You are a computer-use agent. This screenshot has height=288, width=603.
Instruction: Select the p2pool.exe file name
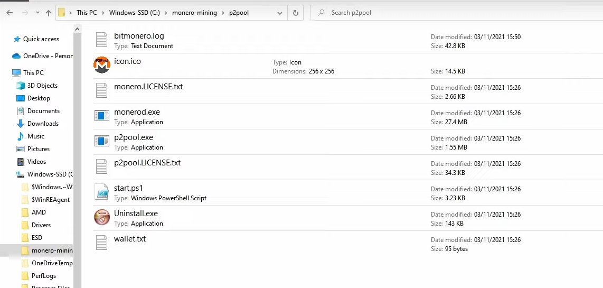[x=134, y=138]
